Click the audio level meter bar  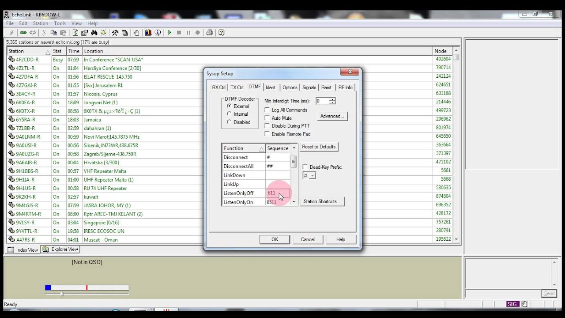87,288
